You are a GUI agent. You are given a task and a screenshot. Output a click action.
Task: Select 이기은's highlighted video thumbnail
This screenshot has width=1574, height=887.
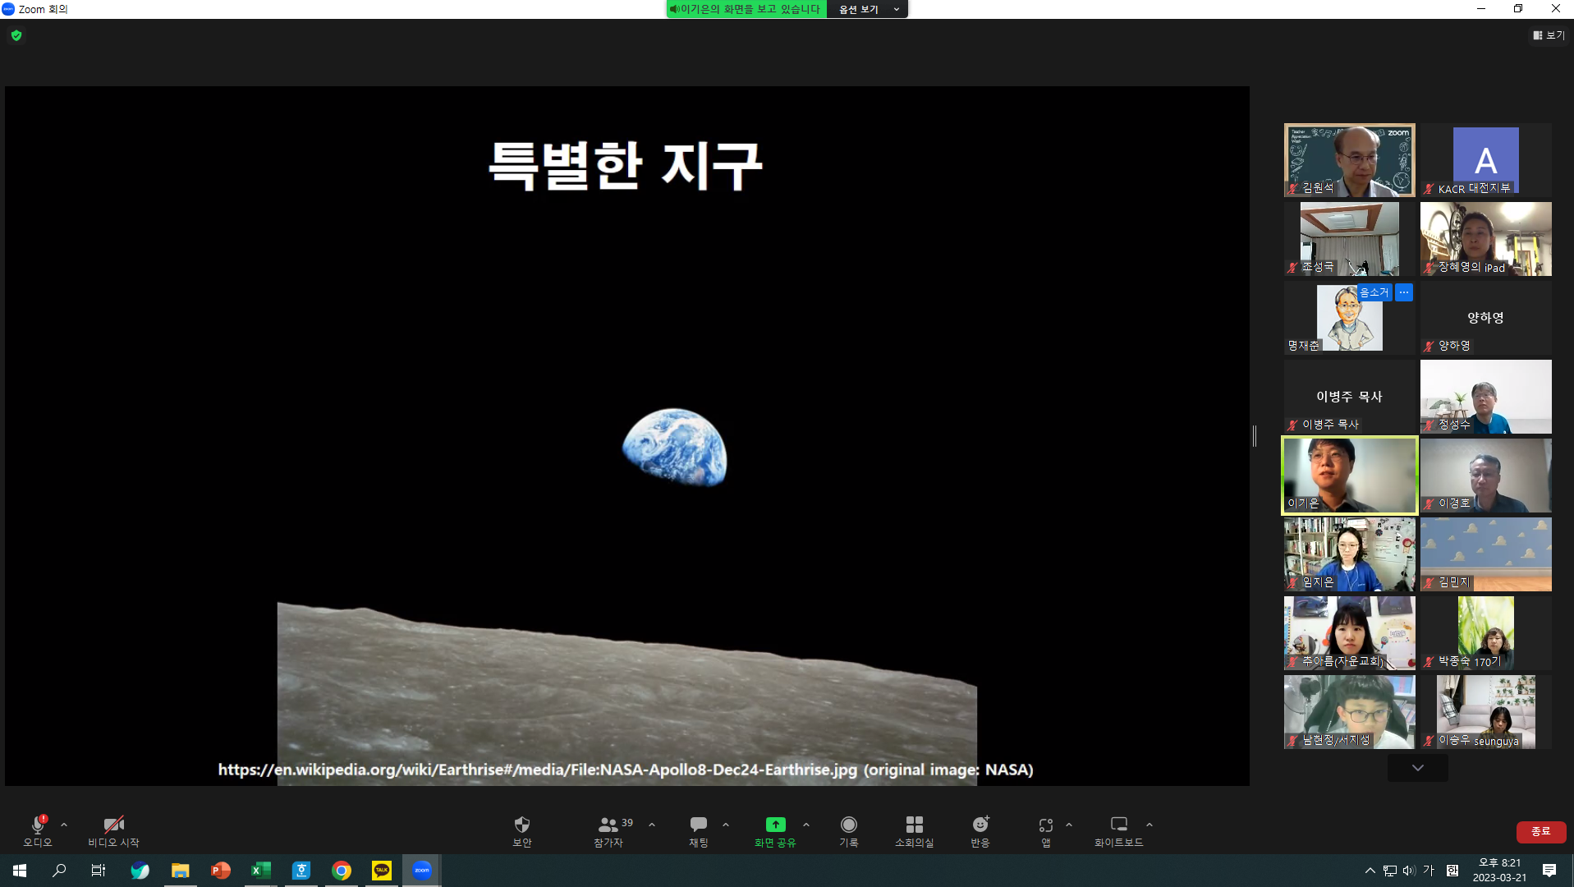(x=1350, y=476)
